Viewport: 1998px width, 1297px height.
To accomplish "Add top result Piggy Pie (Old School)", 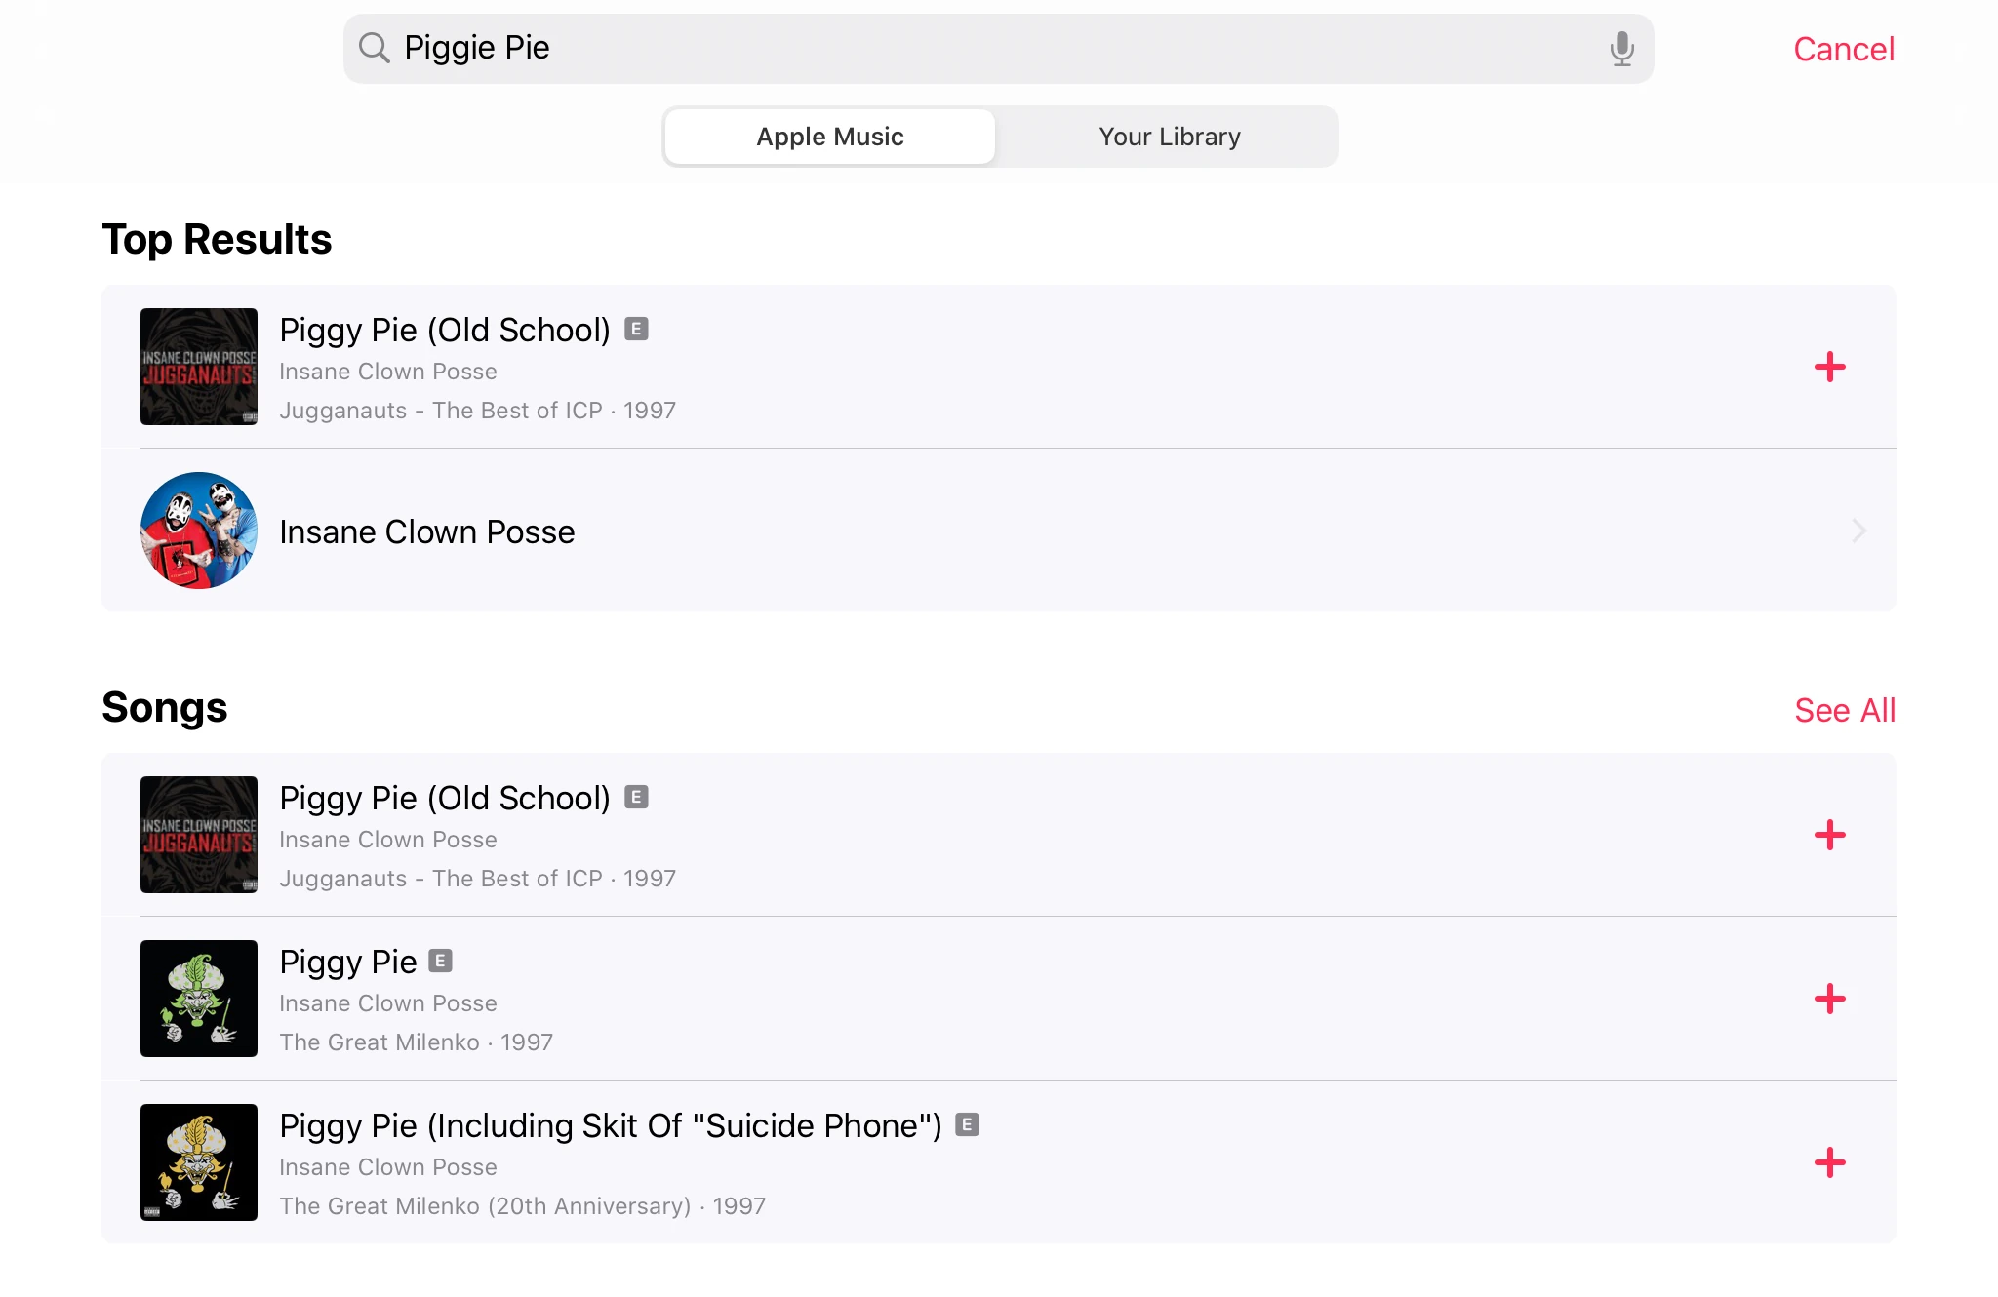I will click(1829, 367).
